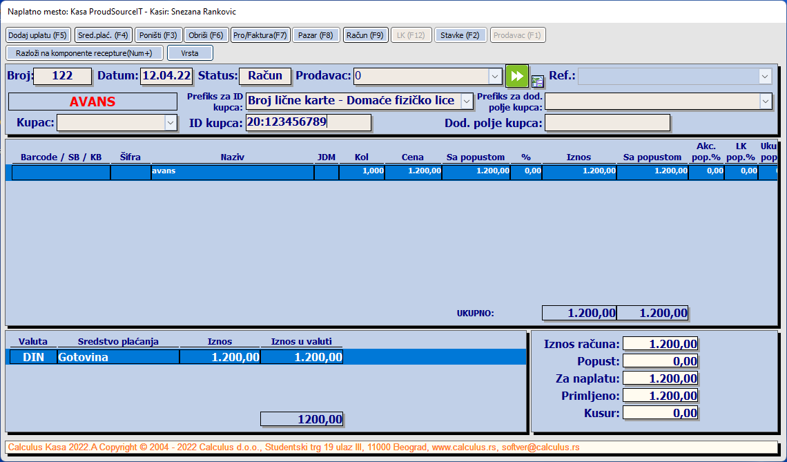Expand the Ref. combo box
787x462 pixels.
[764, 76]
